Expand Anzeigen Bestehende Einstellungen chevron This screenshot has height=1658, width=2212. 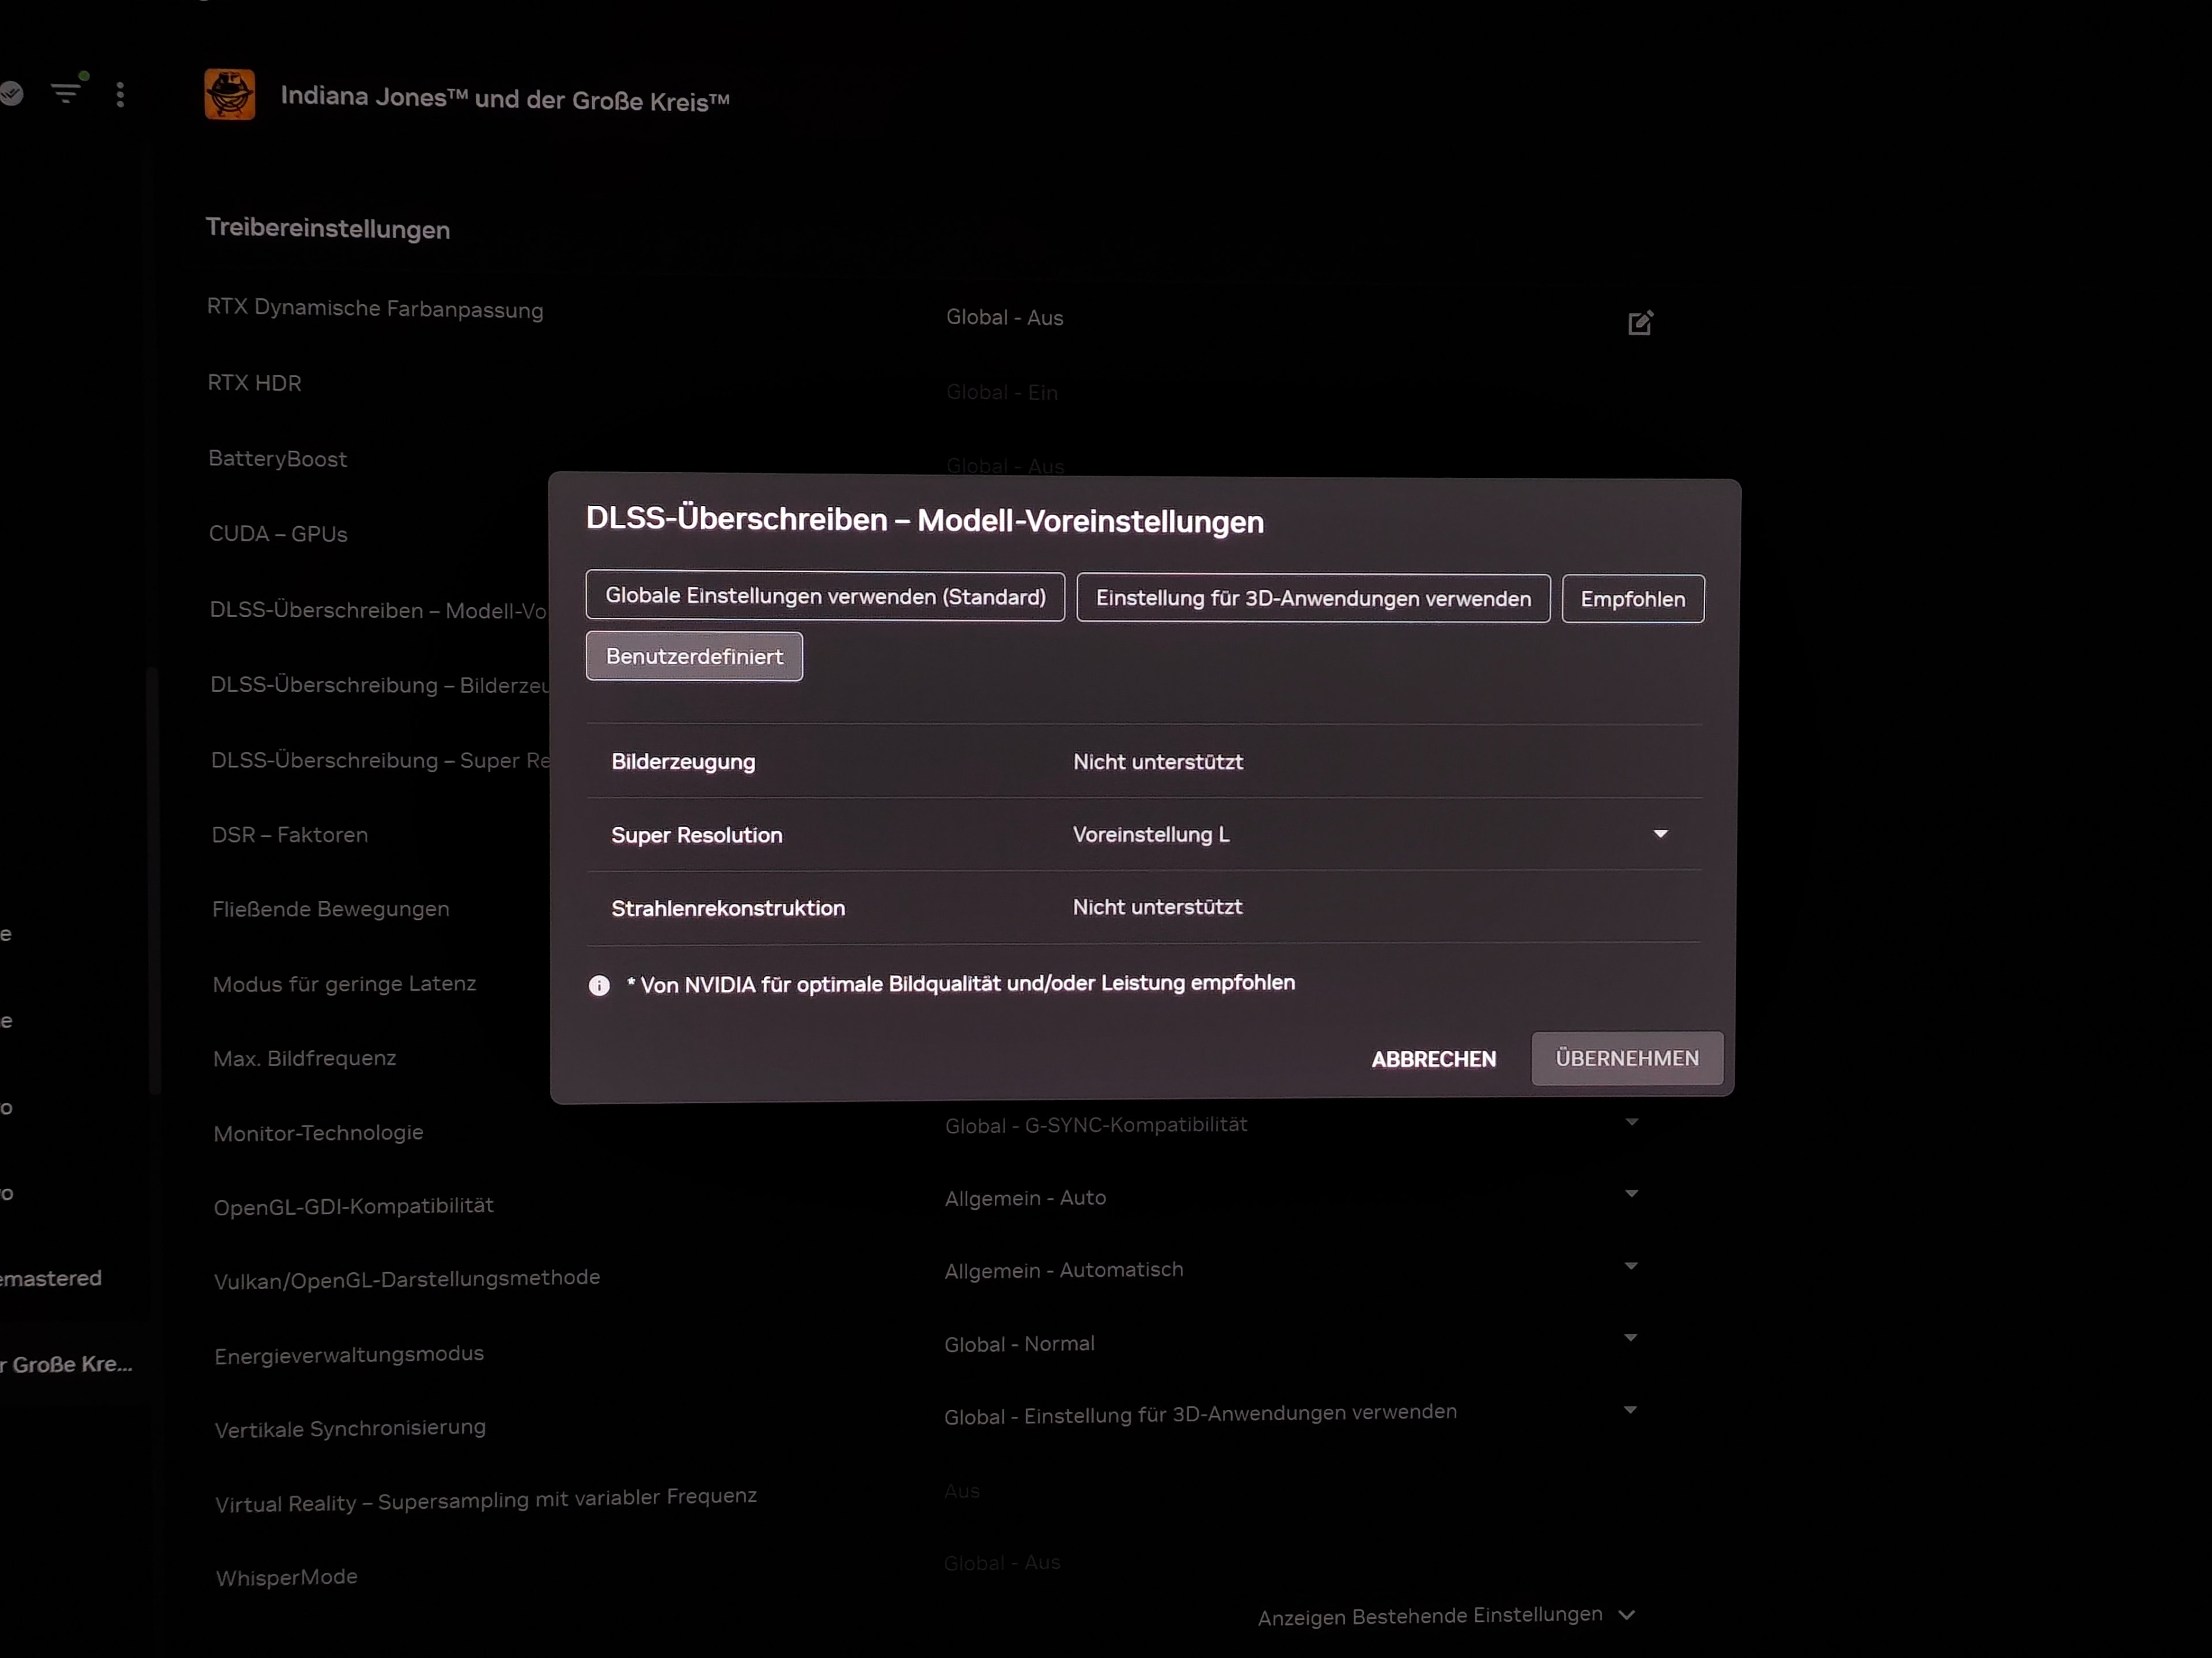[x=1627, y=1615]
